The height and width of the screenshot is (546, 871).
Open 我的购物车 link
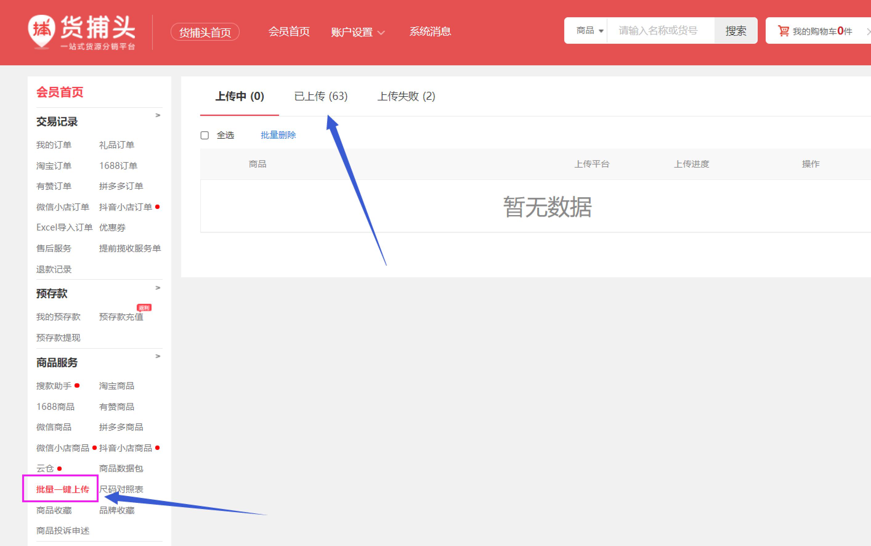tap(822, 31)
